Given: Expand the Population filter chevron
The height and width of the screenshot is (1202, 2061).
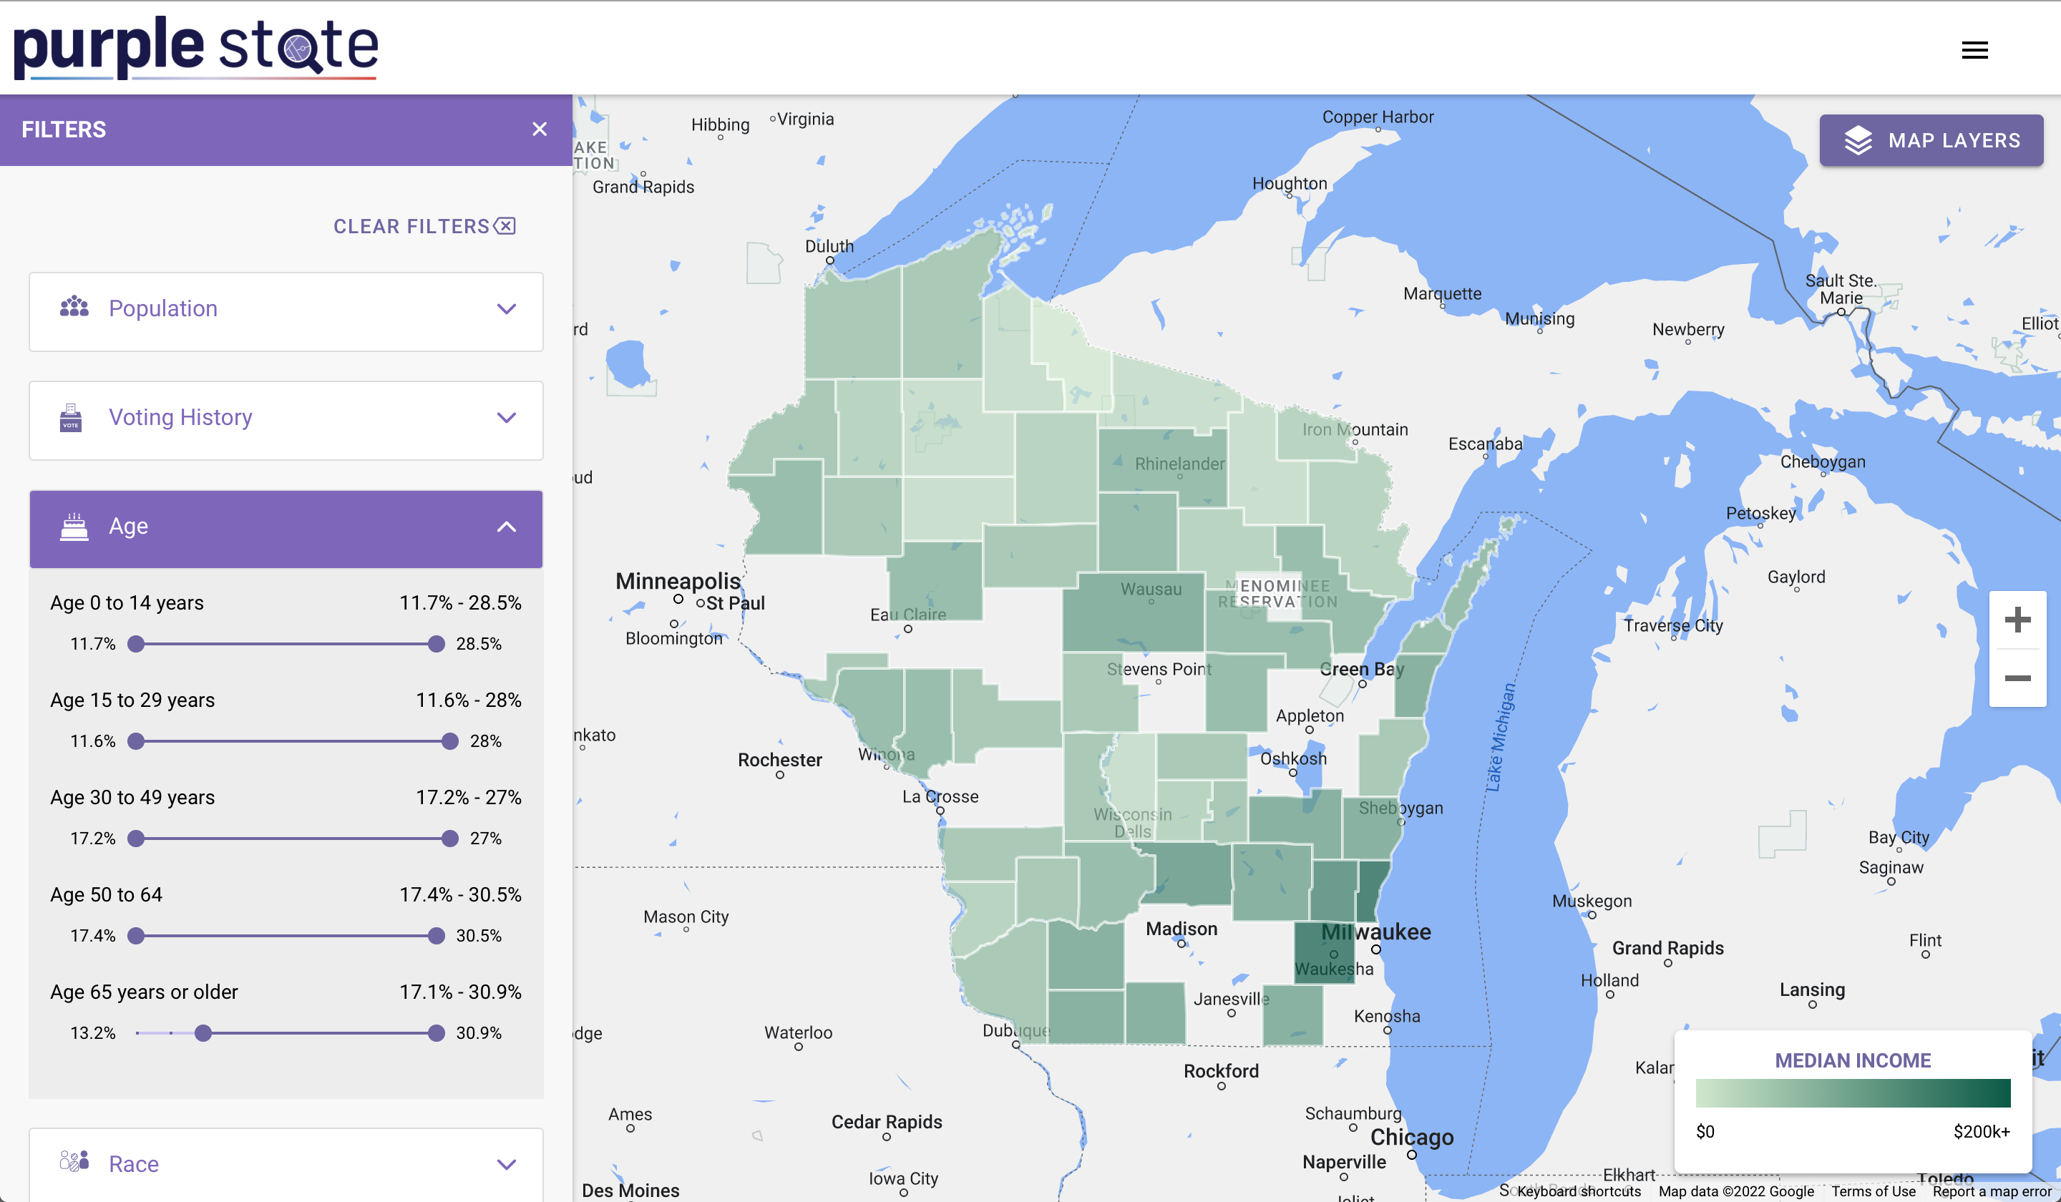Looking at the screenshot, I should tap(506, 308).
